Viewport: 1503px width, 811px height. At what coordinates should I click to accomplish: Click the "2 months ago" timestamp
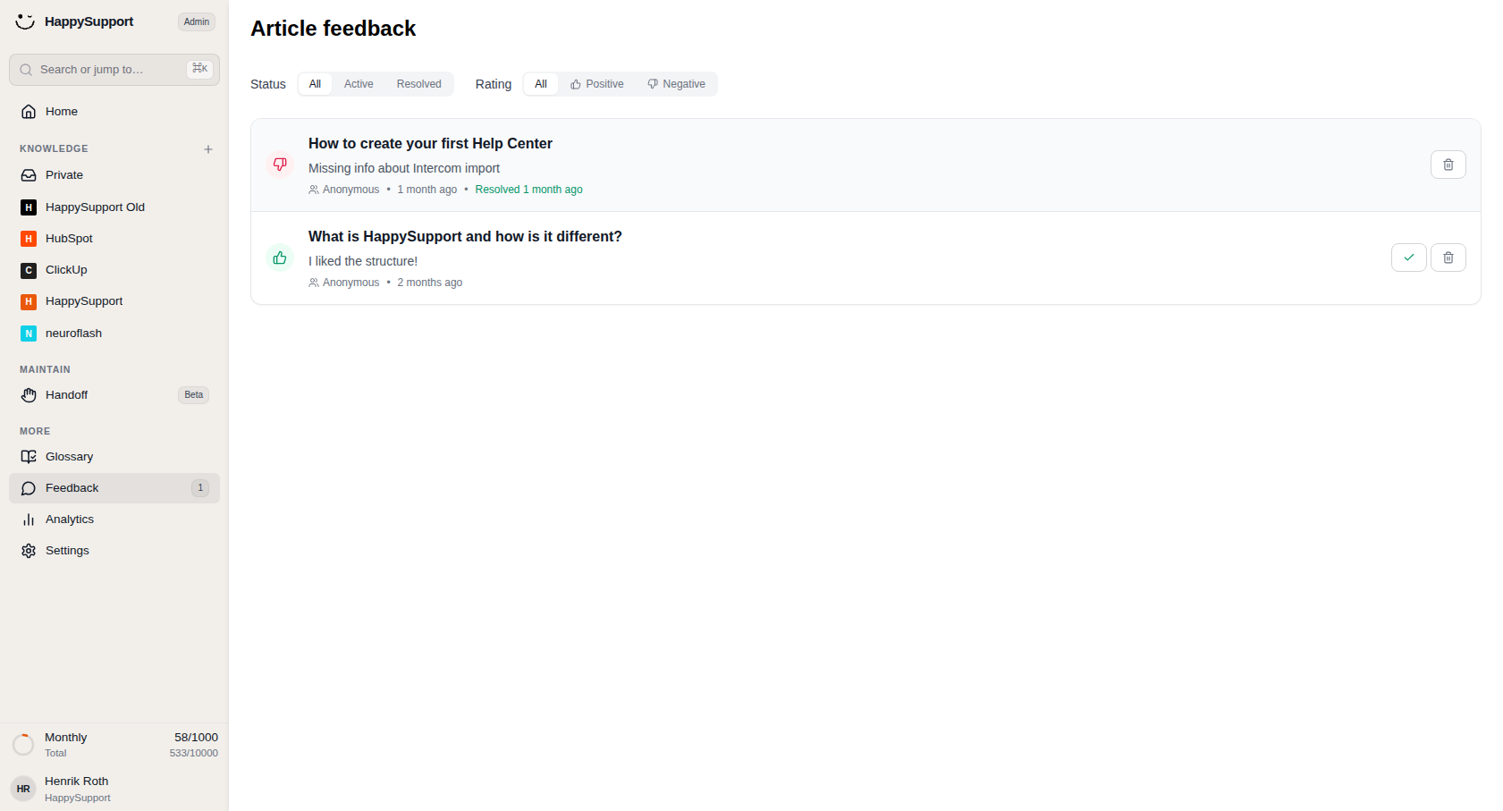430,283
